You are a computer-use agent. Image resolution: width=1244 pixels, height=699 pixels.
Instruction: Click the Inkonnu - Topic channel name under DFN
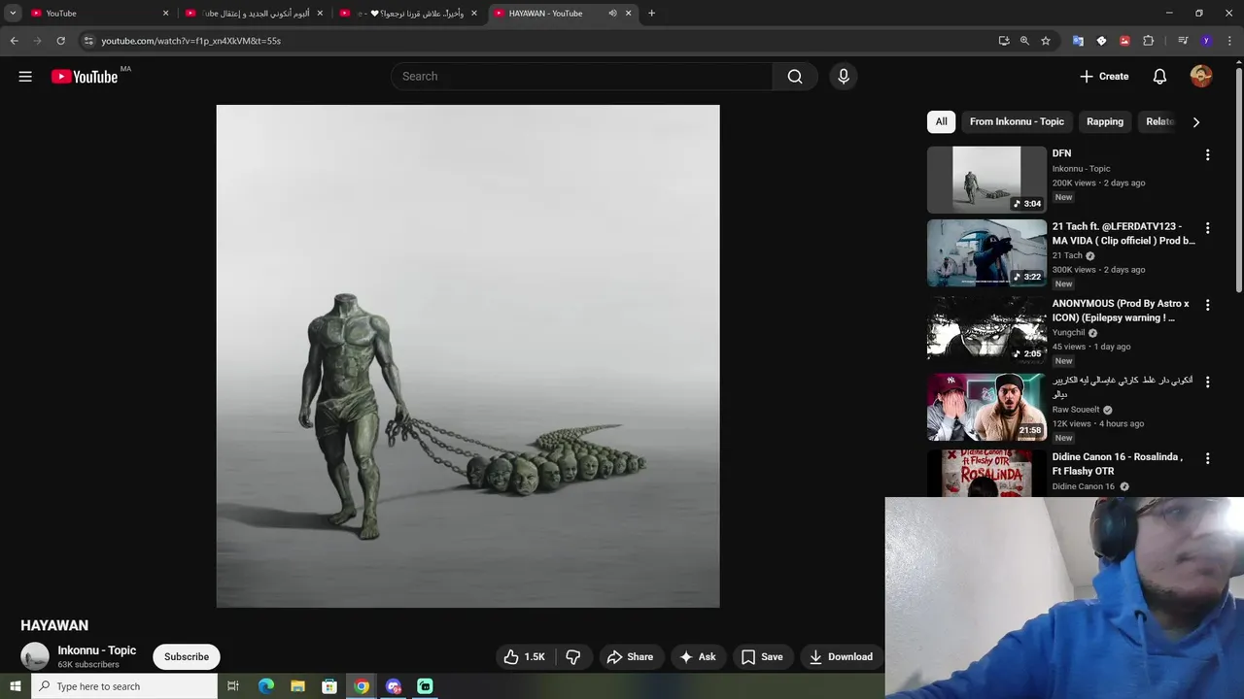pos(1081,169)
